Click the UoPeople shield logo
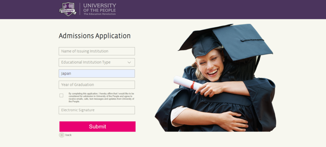The image size is (326, 147). (x=68, y=9)
